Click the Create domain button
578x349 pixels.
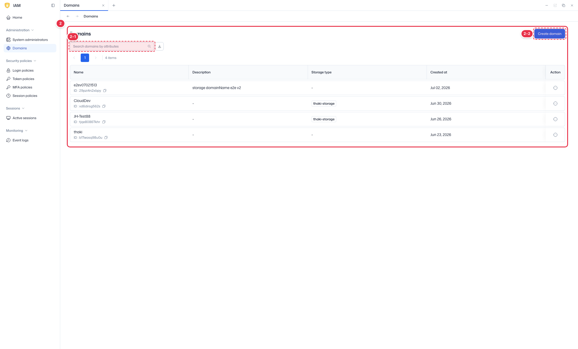click(x=549, y=34)
